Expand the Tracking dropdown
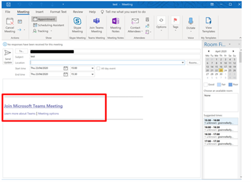 click(51, 31)
